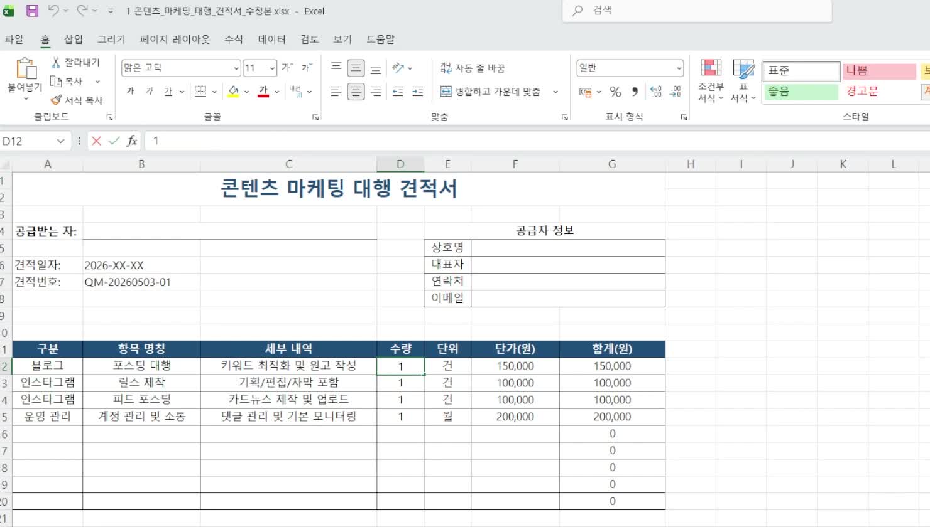Apply the yellow fill color bucket

pyautogui.click(x=233, y=92)
